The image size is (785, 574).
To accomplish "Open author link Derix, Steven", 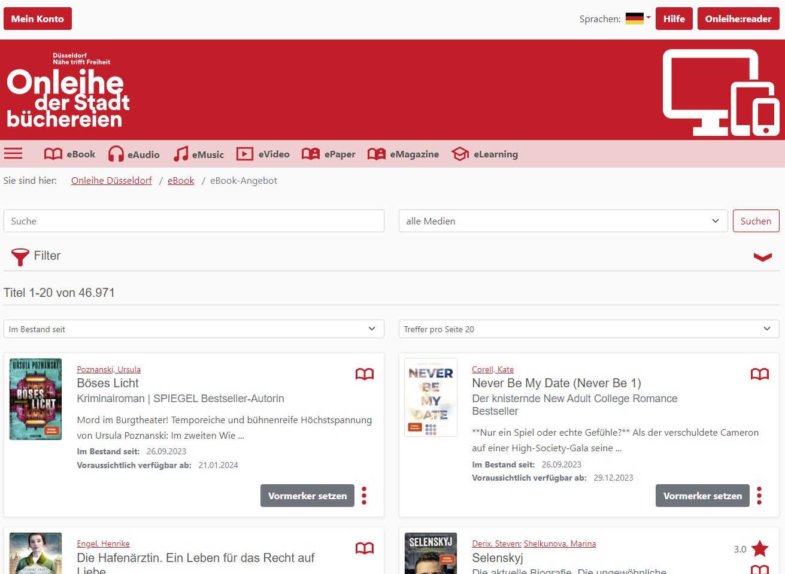I will point(496,543).
